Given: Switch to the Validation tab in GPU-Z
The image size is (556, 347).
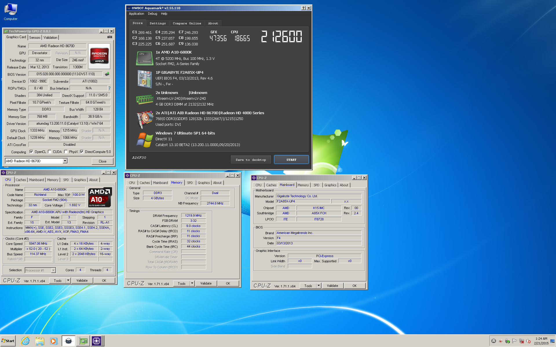Looking at the screenshot, I should click(50, 38).
